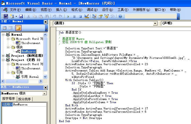Expand the Project (如何在程...) node
The width and height of the screenshot is (191, 124).
tap(3, 56)
